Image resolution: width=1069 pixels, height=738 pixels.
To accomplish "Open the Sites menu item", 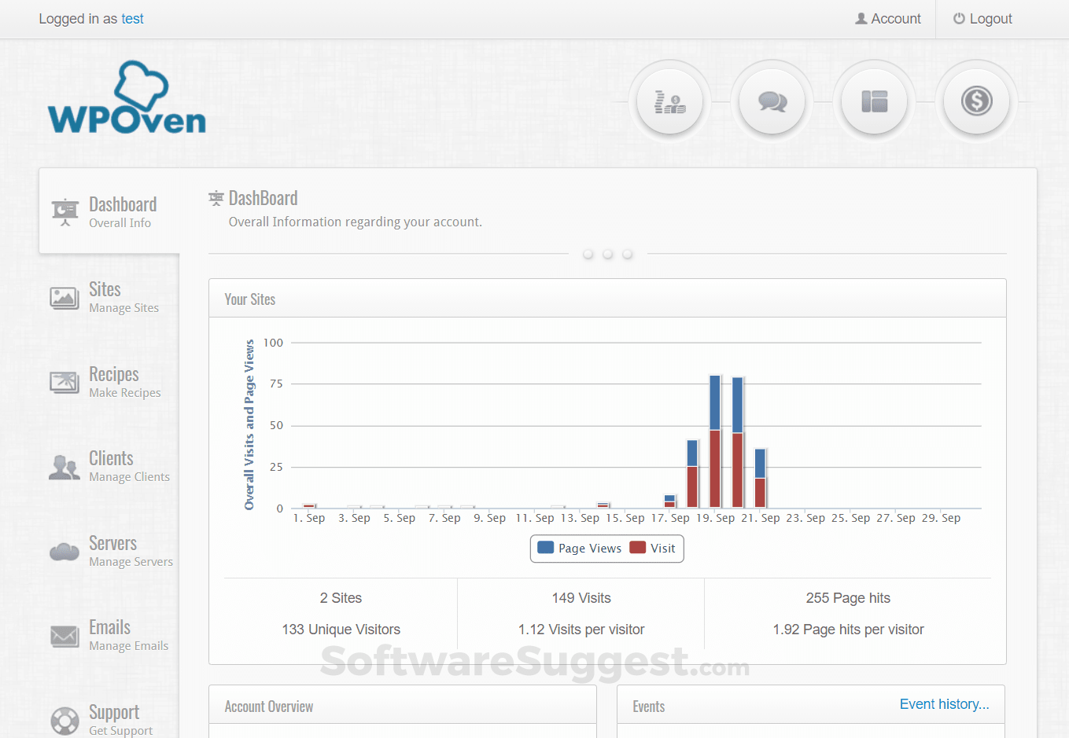I will 110,297.
